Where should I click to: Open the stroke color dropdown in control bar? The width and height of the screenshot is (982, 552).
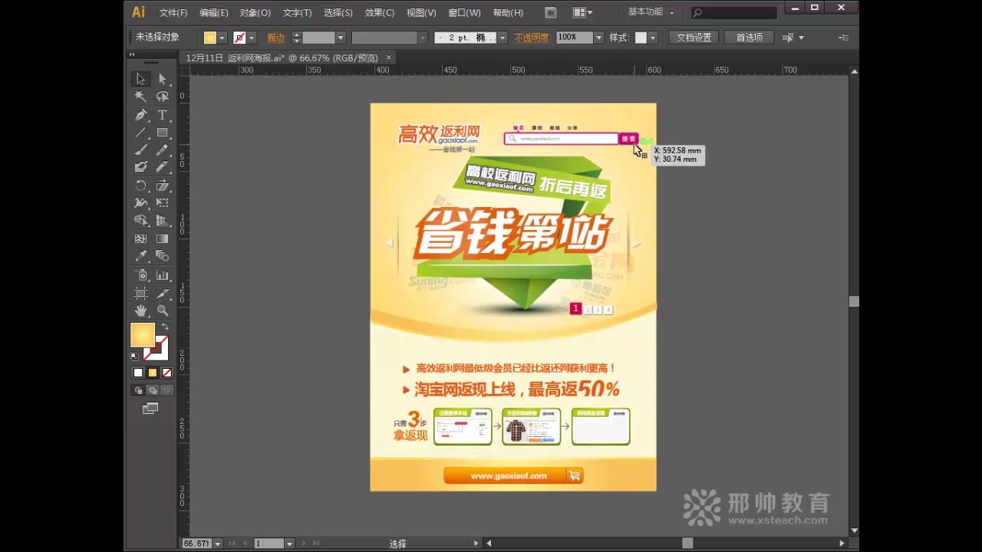click(252, 38)
